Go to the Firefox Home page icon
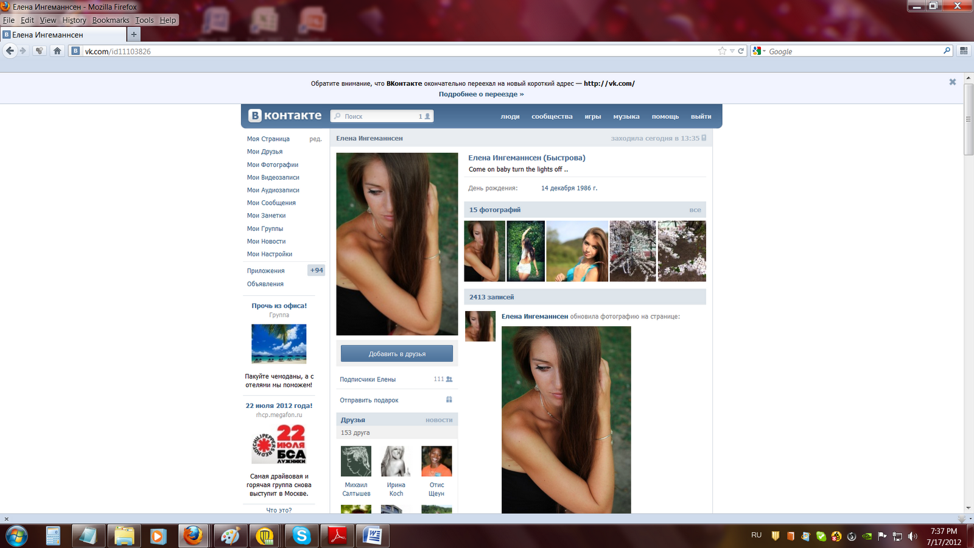Screen dimensions: 974x548 (57, 51)
